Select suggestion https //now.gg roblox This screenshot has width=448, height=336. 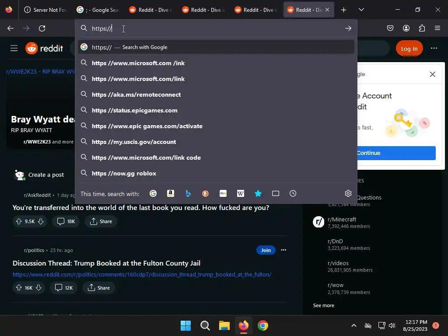[x=216, y=173]
